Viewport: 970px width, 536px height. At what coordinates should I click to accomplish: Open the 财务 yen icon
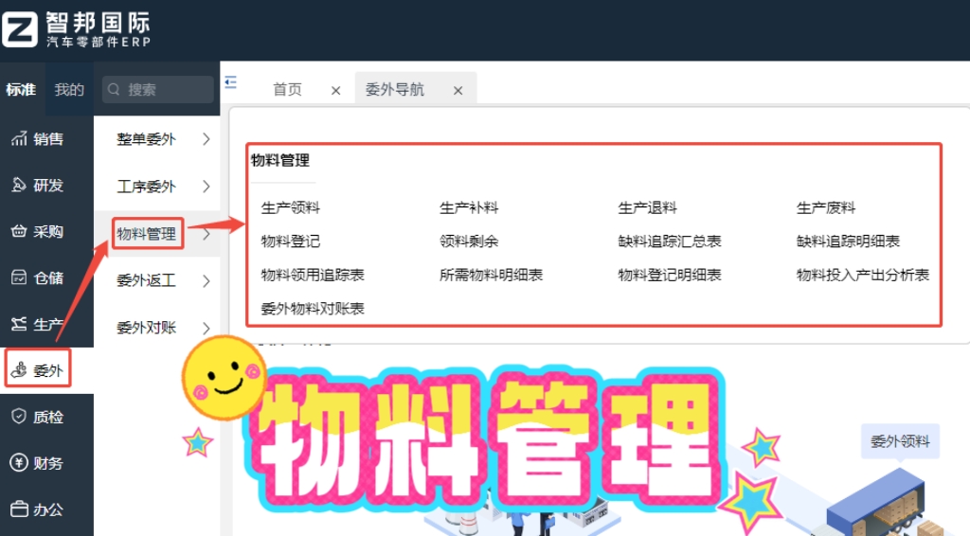click(x=19, y=462)
